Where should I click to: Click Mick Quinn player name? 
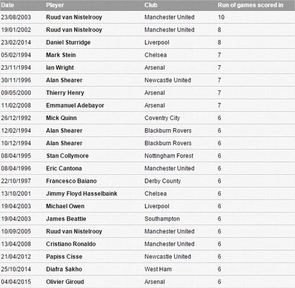pyautogui.click(x=61, y=118)
